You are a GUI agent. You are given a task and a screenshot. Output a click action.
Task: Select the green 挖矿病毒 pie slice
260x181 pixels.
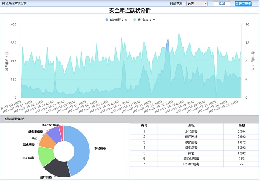[44, 155]
